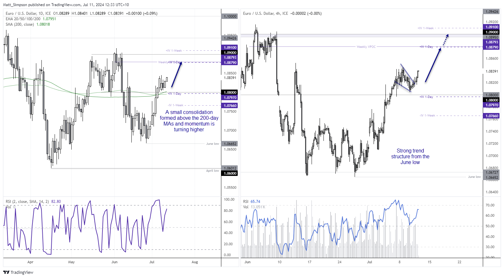Click the 'May' label on the daily time axis

[x=71, y=262]
